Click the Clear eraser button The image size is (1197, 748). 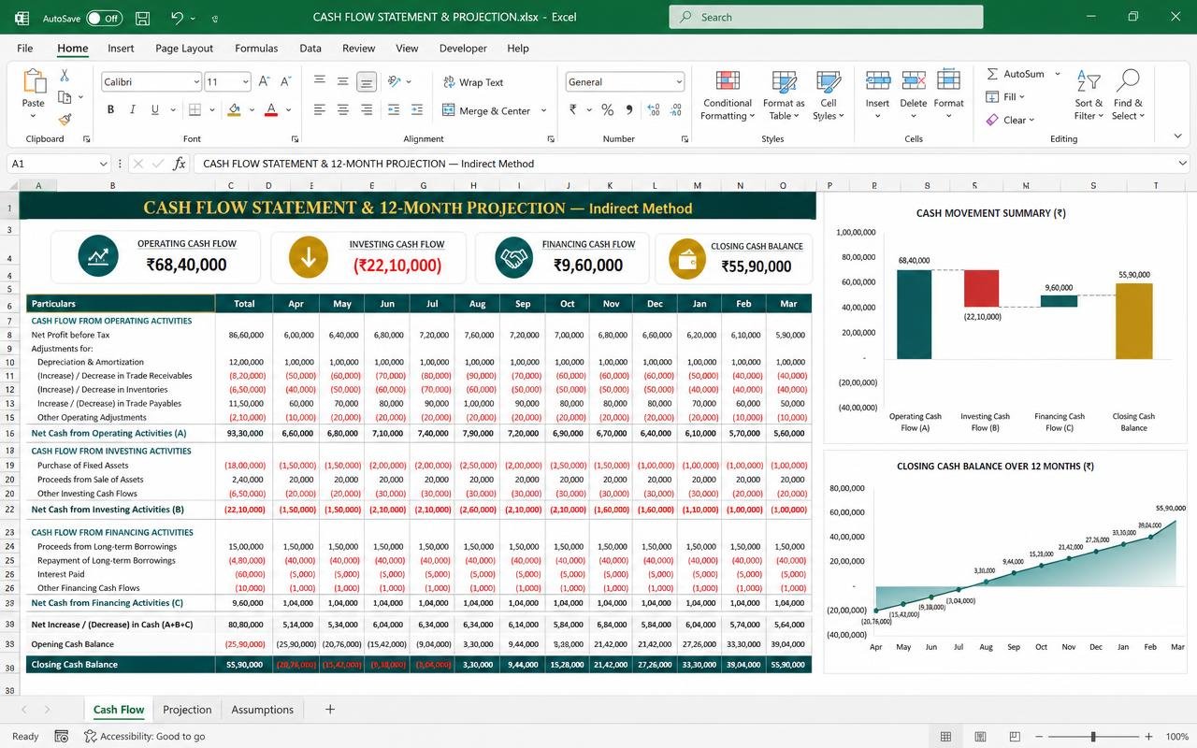[x=1010, y=120]
